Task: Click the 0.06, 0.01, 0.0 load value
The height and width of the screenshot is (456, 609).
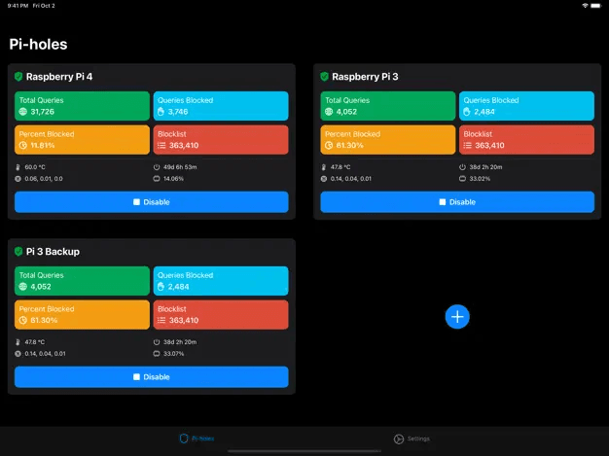Action: tap(44, 179)
